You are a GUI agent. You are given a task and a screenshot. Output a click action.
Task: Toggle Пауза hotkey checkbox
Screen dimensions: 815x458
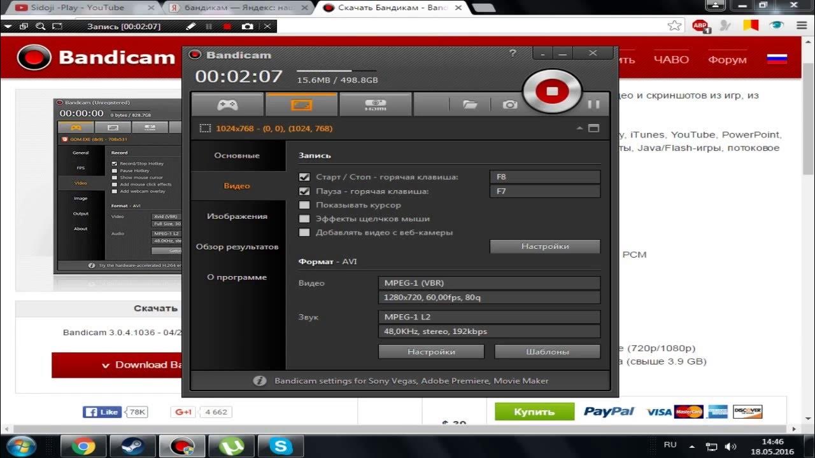(304, 191)
